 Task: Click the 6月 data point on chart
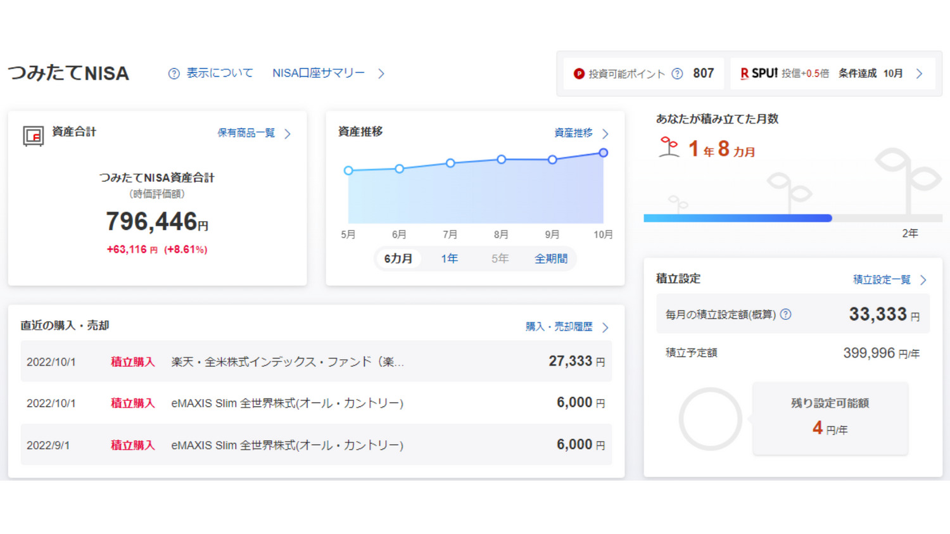pyautogui.click(x=400, y=168)
